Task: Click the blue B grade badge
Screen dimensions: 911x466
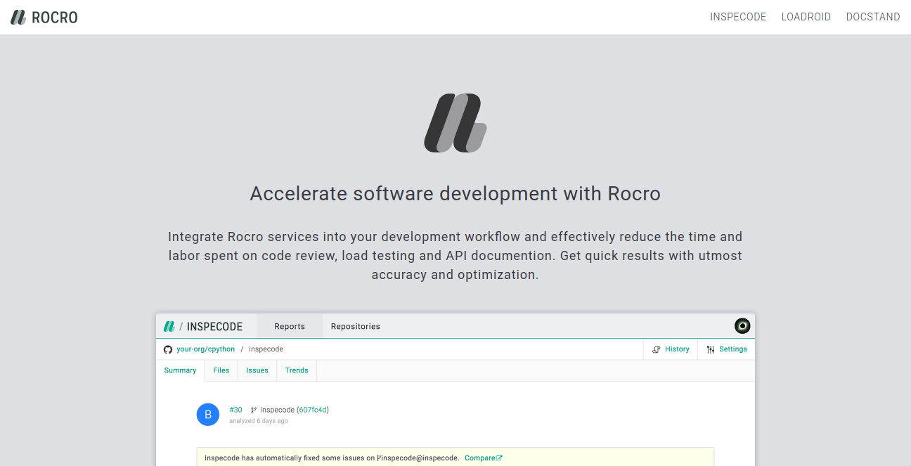Action: [208, 415]
